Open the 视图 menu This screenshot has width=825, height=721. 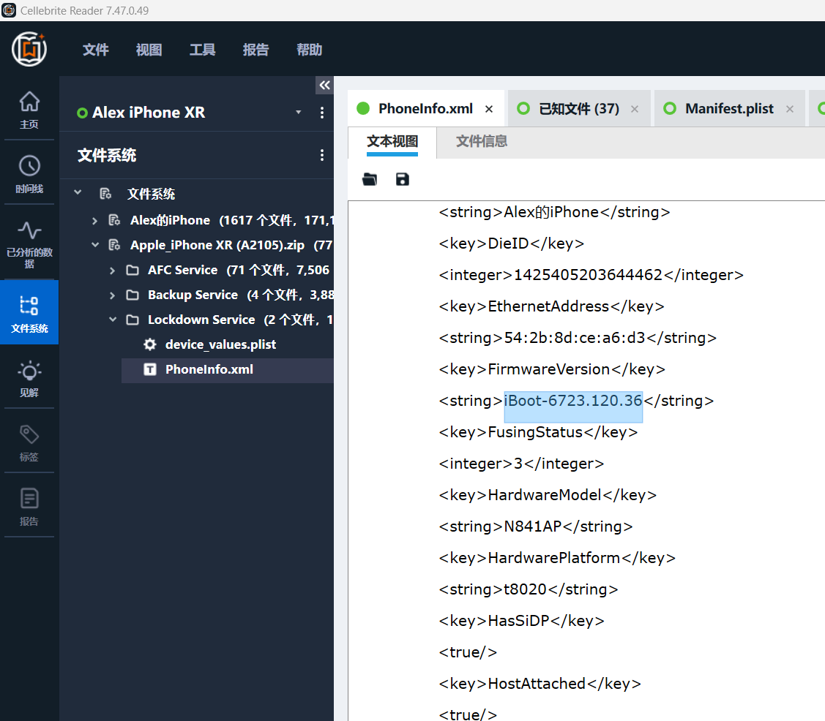[x=149, y=50]
